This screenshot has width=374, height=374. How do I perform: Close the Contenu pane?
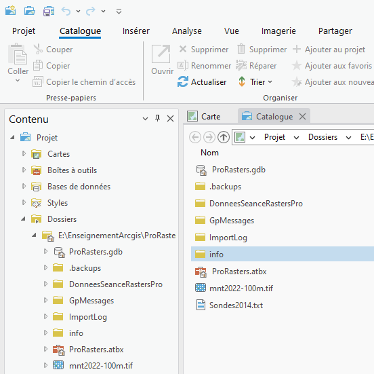click(x=170, y=118)
